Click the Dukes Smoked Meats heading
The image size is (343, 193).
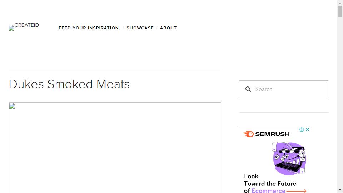[69, 84]
